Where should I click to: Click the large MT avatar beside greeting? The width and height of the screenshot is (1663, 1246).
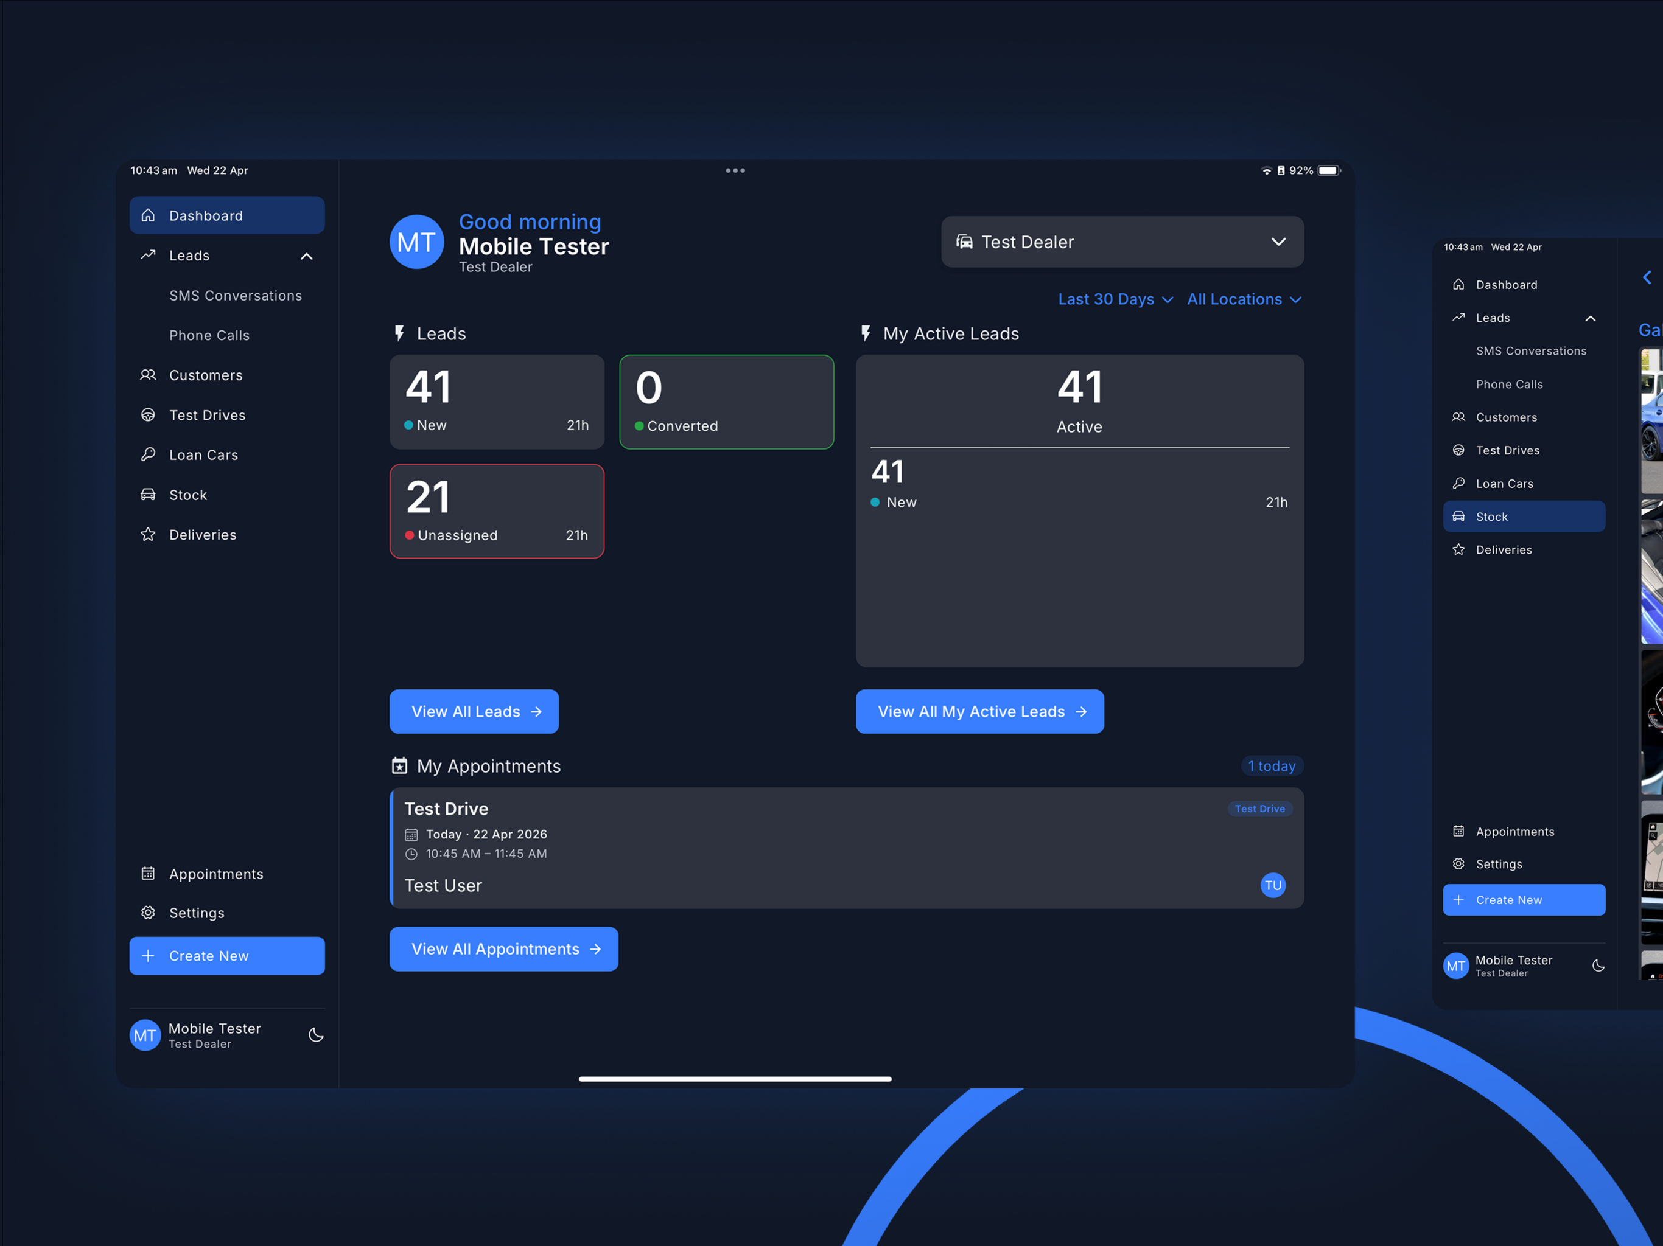416,242
